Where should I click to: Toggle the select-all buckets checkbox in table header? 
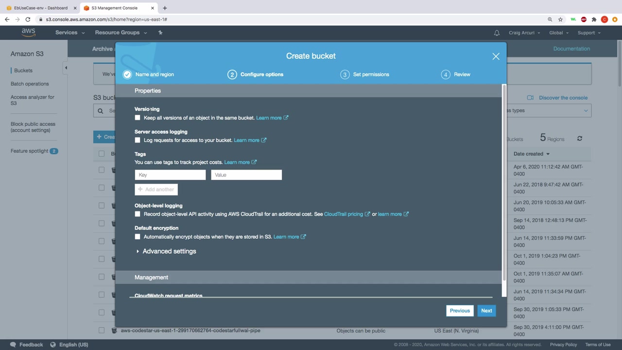click(x=102, y=154)
